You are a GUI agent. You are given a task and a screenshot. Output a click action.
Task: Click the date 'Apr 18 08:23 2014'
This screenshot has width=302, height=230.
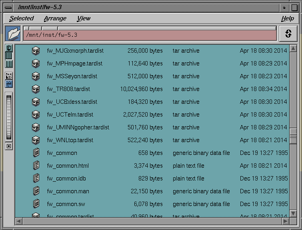coord(263,76)
